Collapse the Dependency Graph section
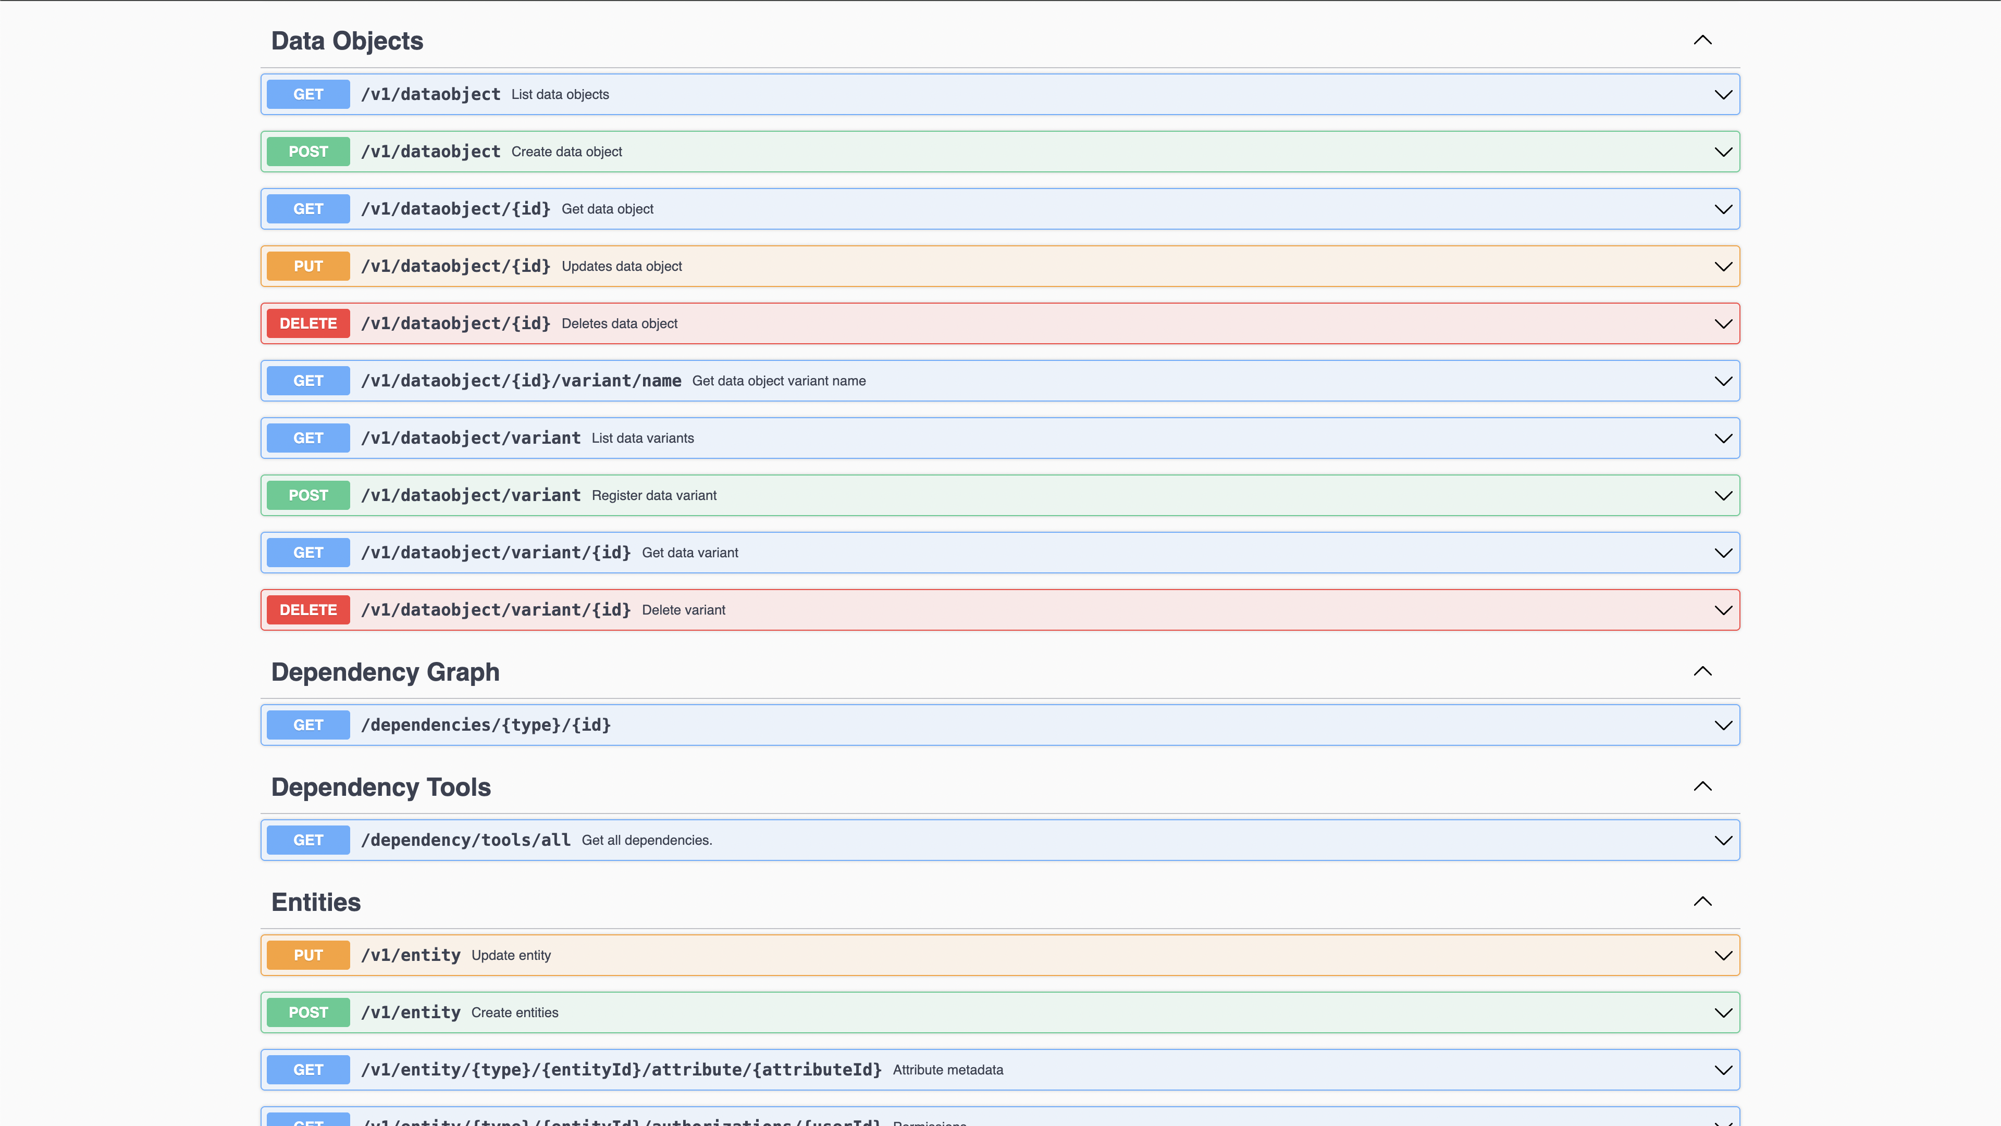The height and width of the screenshot is (1126, 2001). coord(1702,672)
